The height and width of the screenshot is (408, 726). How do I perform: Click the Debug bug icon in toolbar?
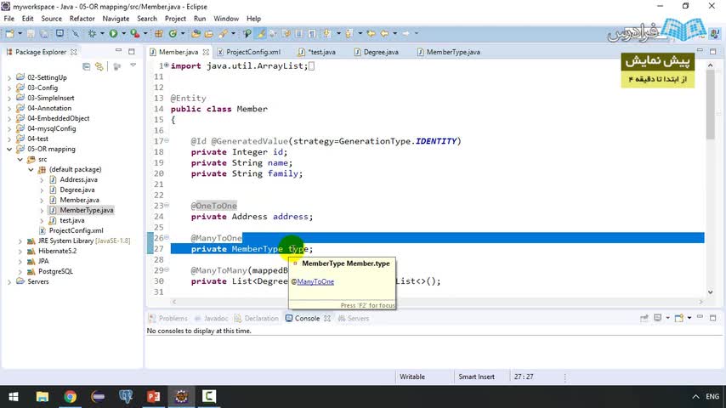92,33
